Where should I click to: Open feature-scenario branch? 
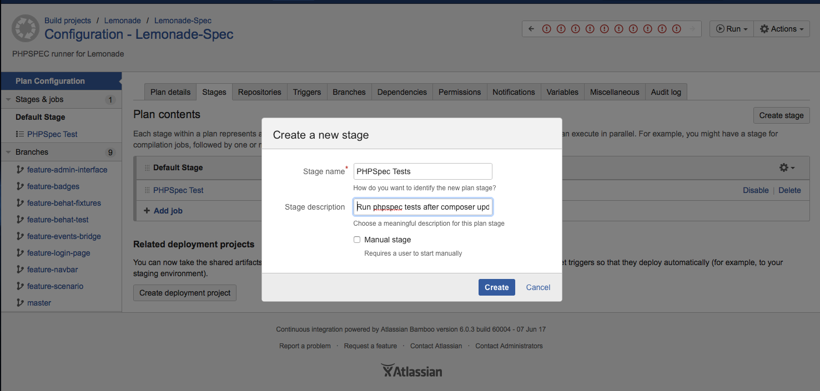pyautogui.click(x=55, y=286)
